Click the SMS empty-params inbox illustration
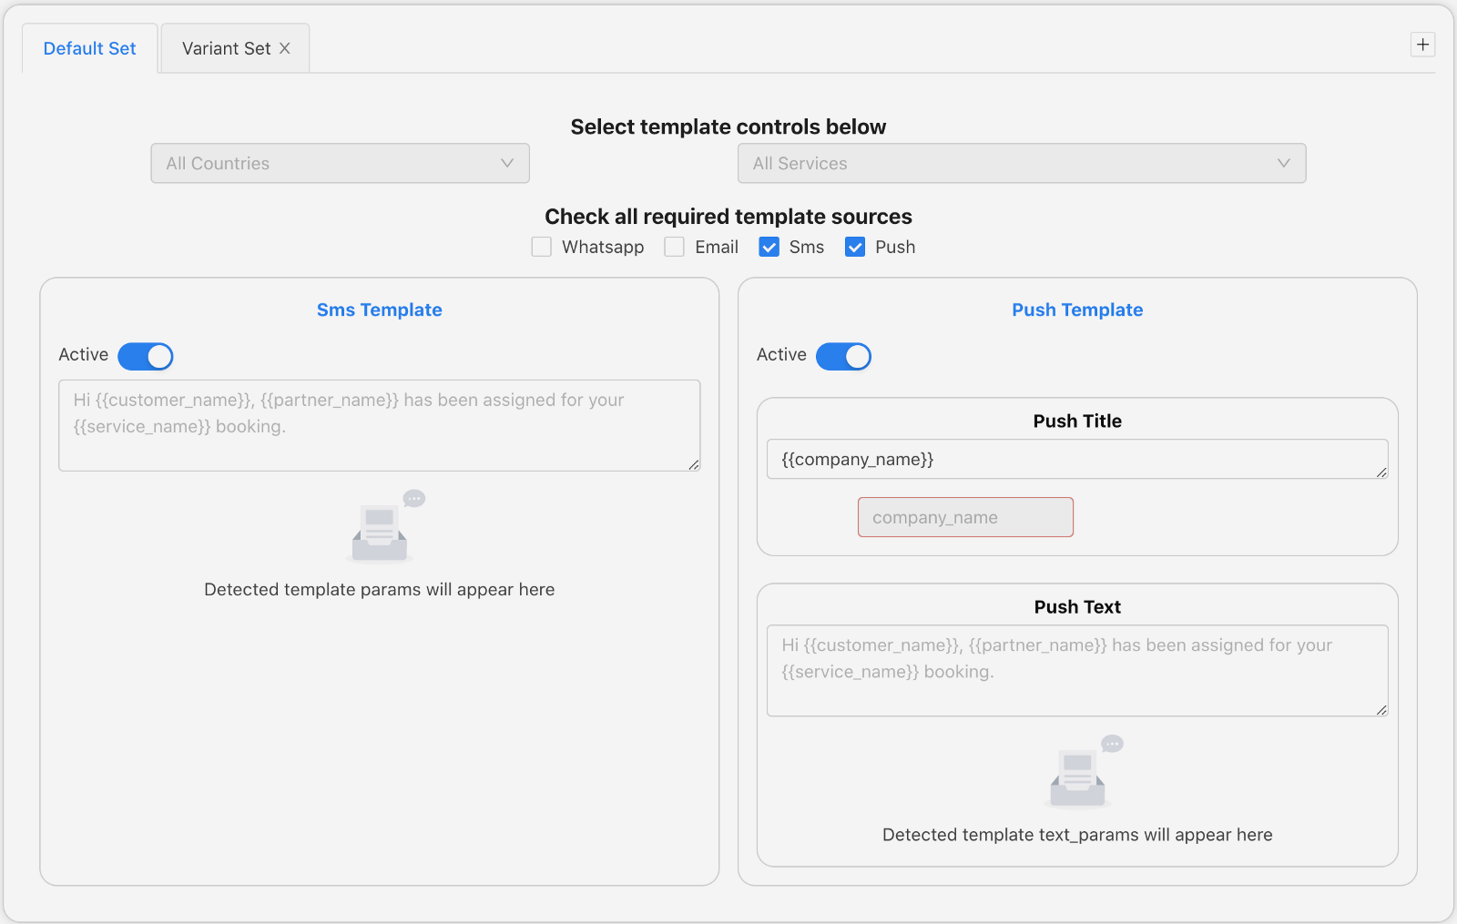Image resolution: width=1457 pixels, height=924 pixels. point(381,529)
